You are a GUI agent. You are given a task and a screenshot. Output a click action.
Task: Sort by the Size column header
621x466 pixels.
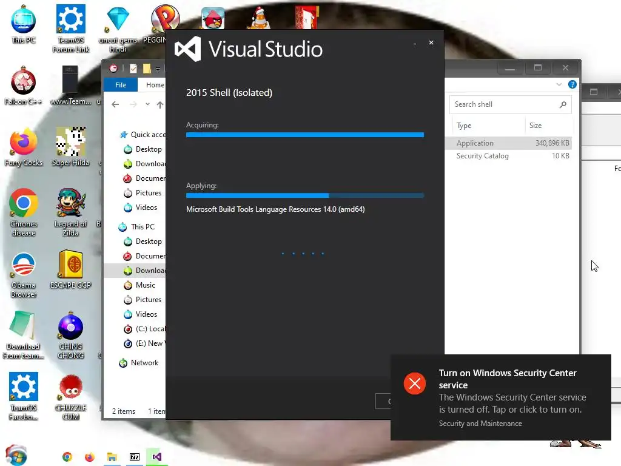tap(549, 126)
